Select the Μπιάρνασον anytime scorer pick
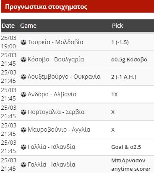This screenshot has width=154, height=180. pos(131,165)
